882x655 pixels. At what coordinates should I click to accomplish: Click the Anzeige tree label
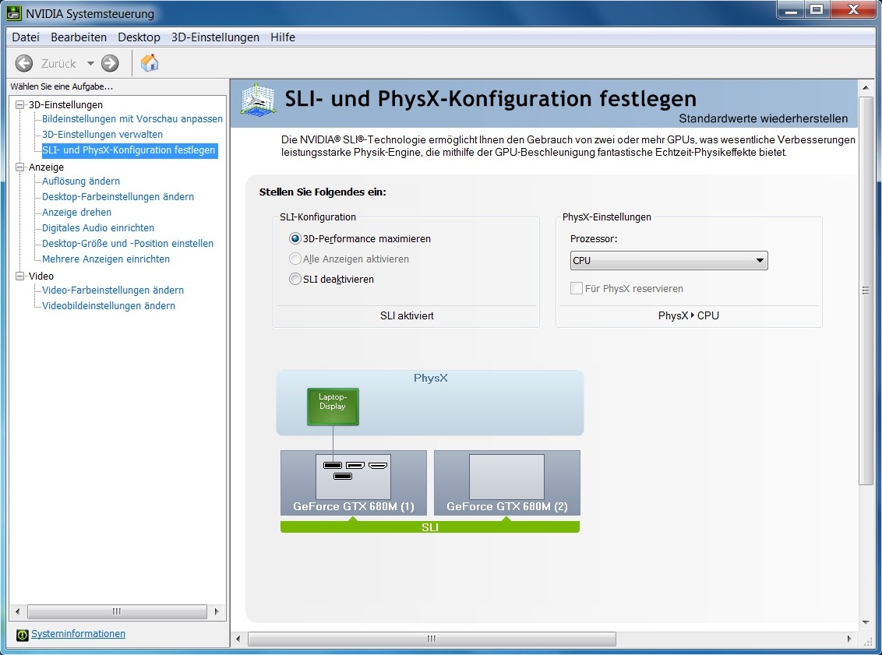[x=46, y=167]
